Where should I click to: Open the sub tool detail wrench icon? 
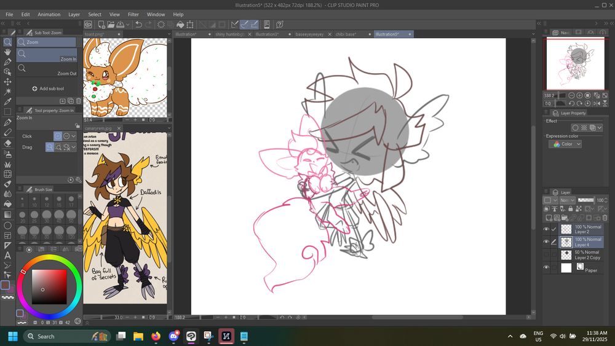[79, 180]
